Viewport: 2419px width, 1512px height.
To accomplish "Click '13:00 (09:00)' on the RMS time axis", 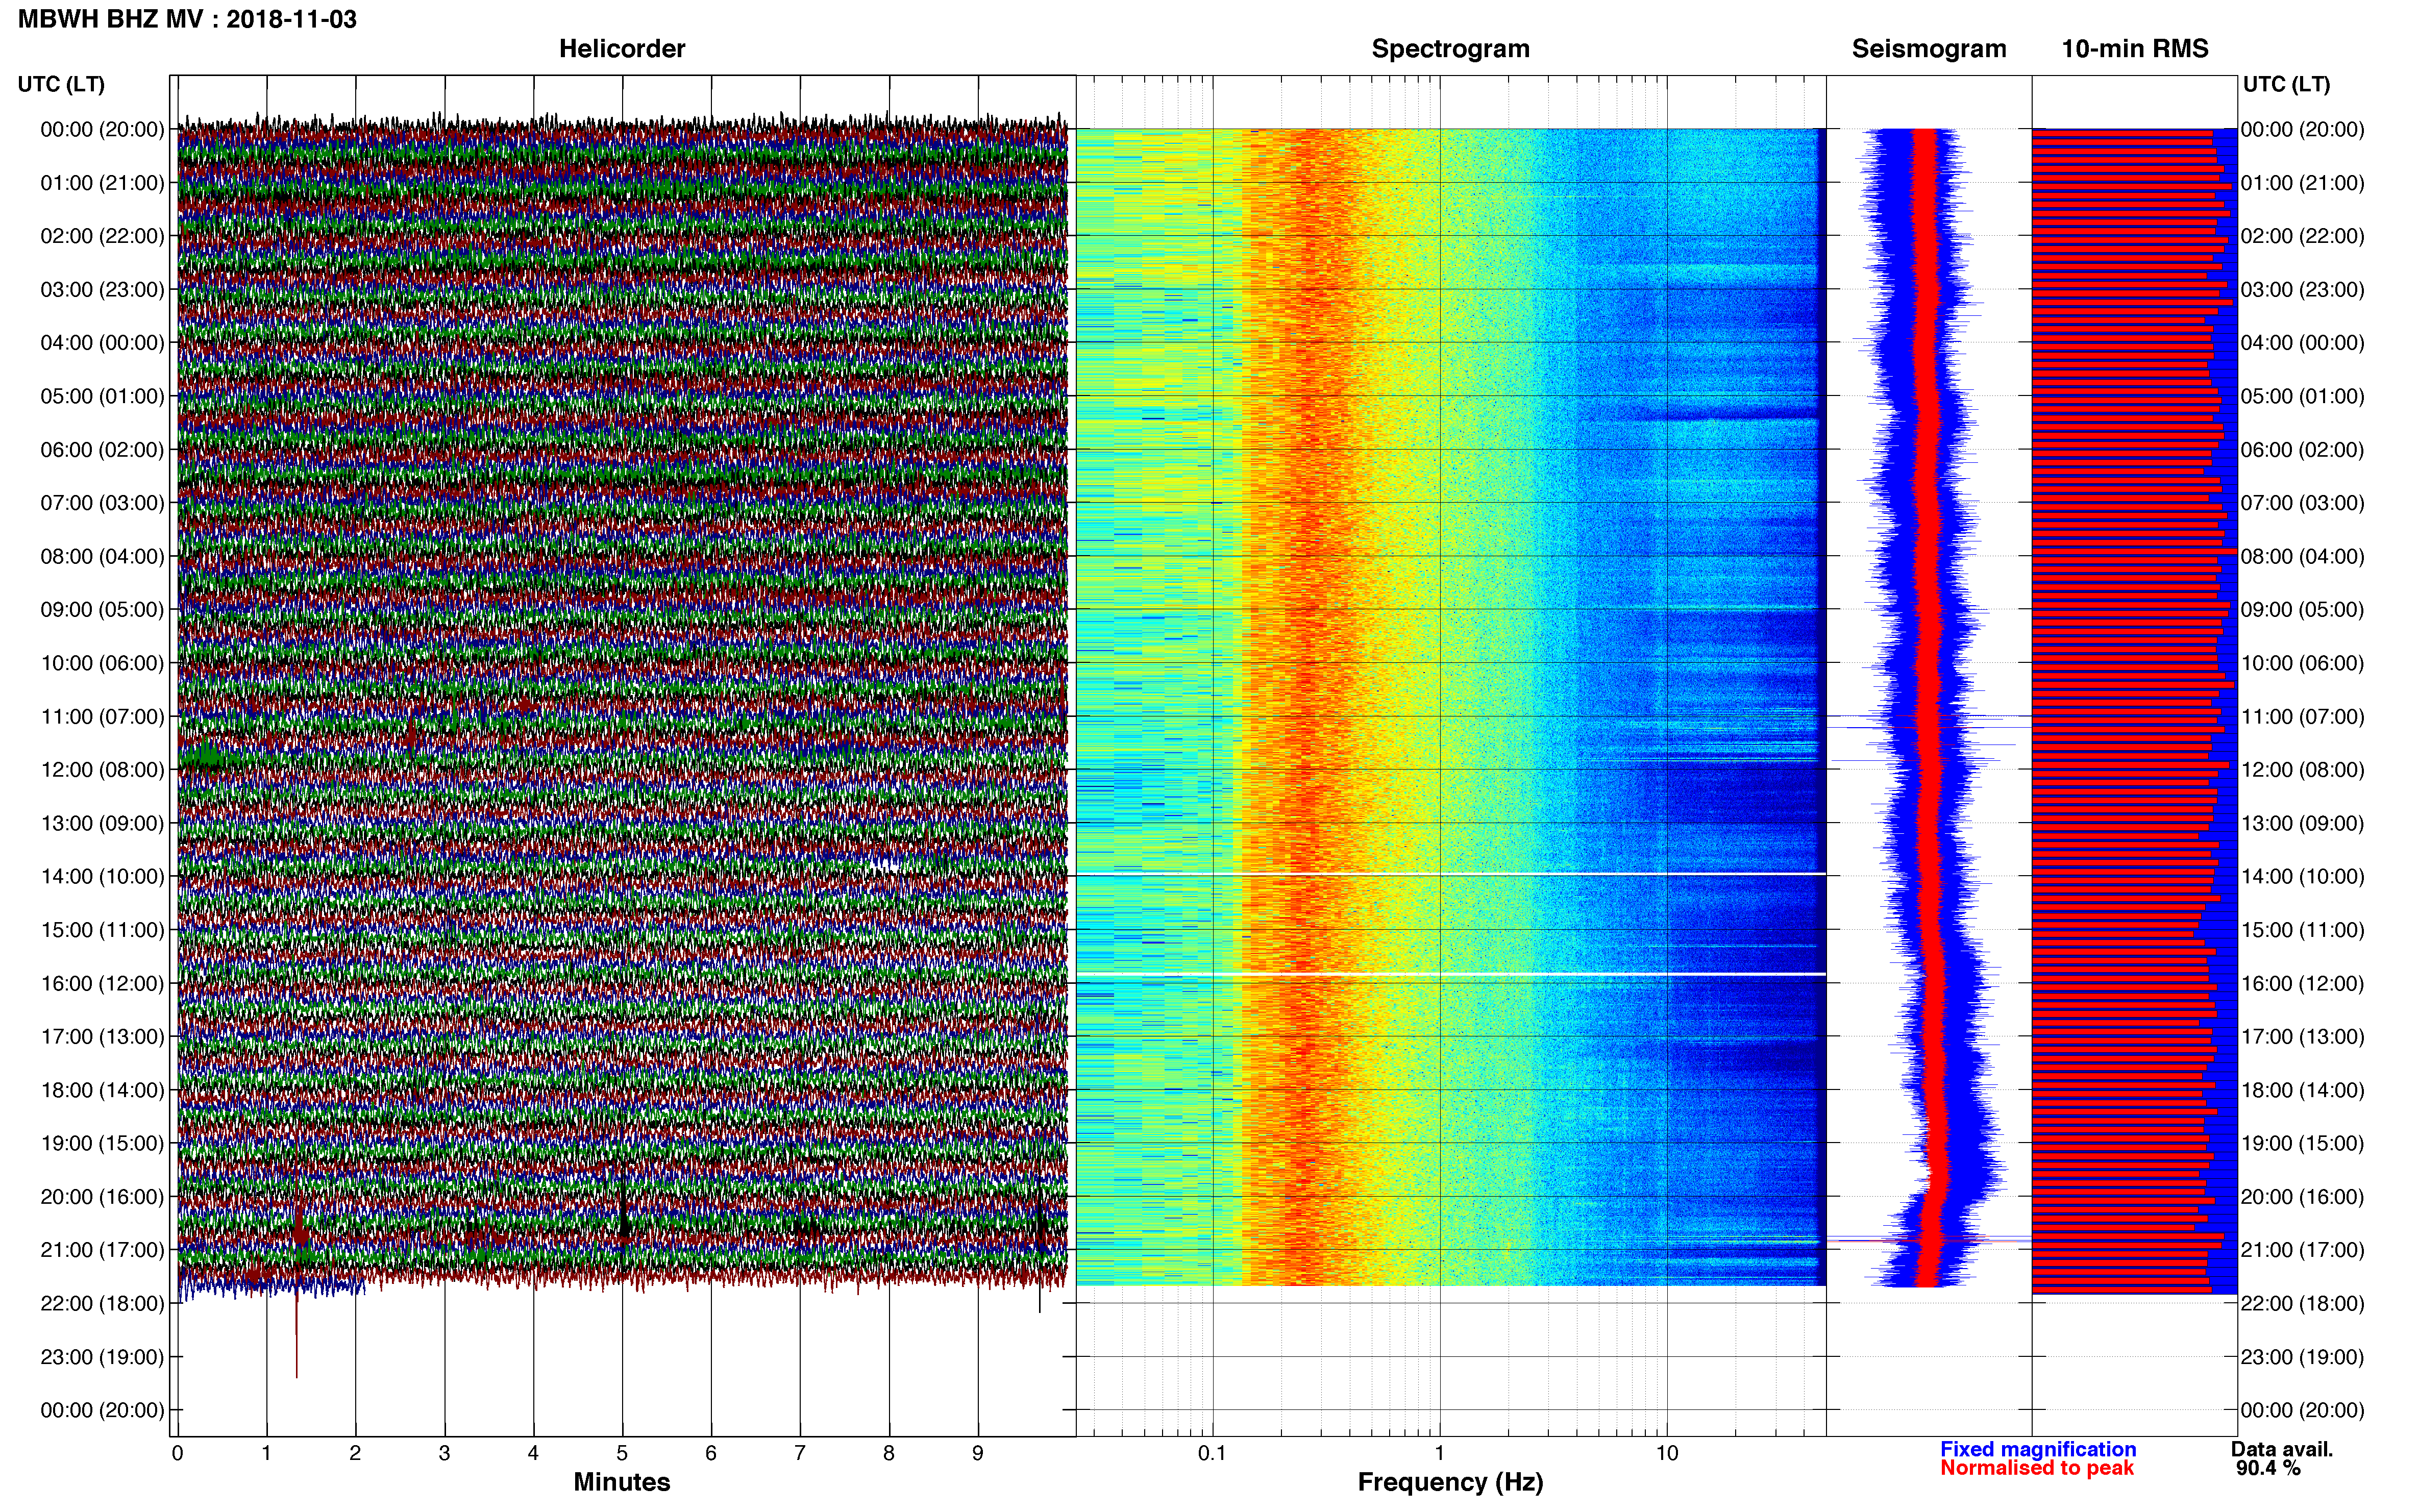I will (x=2302, y=823).
